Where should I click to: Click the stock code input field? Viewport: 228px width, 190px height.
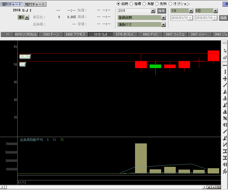(x=134, y=11)
